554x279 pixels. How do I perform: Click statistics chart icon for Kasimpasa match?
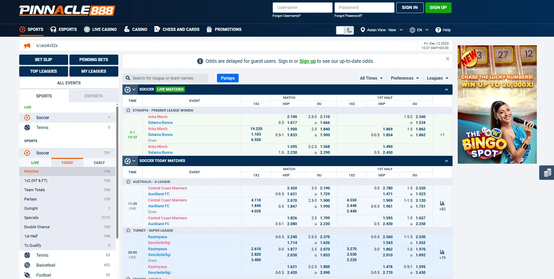(x=442, y=252)
